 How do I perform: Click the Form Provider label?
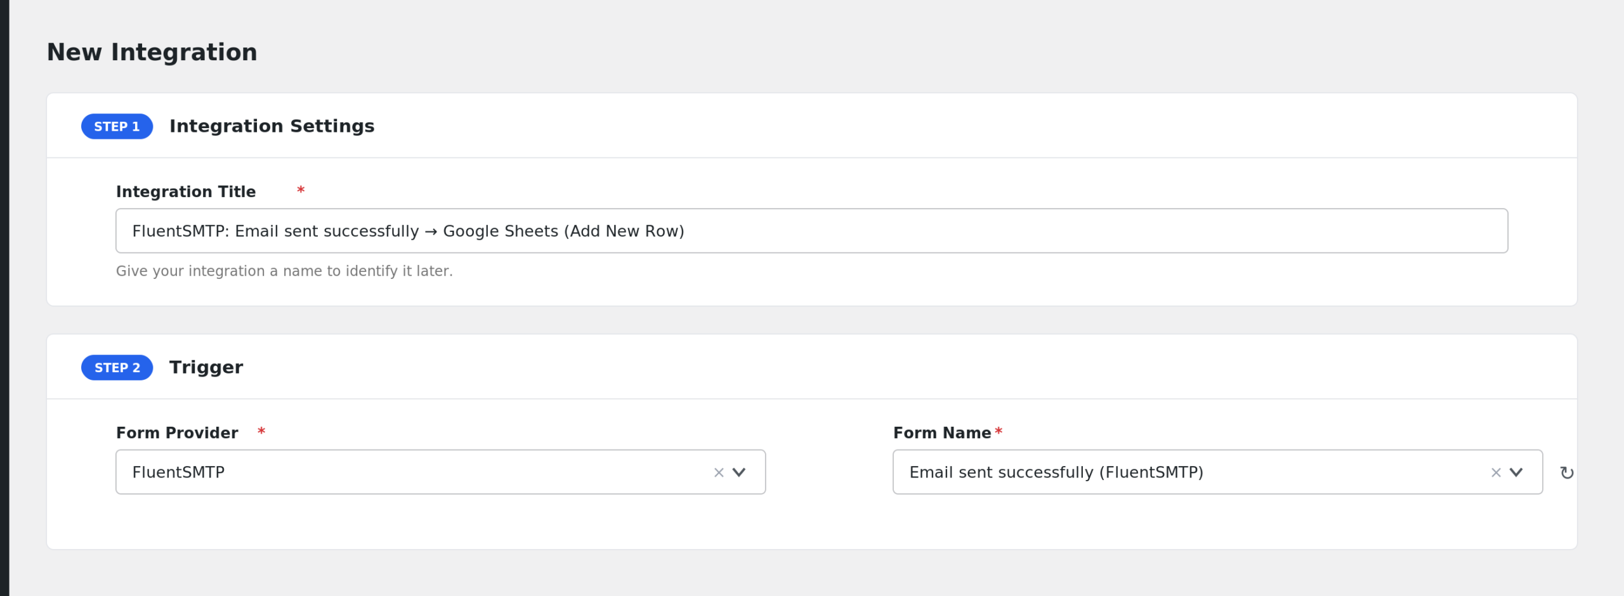177,433
